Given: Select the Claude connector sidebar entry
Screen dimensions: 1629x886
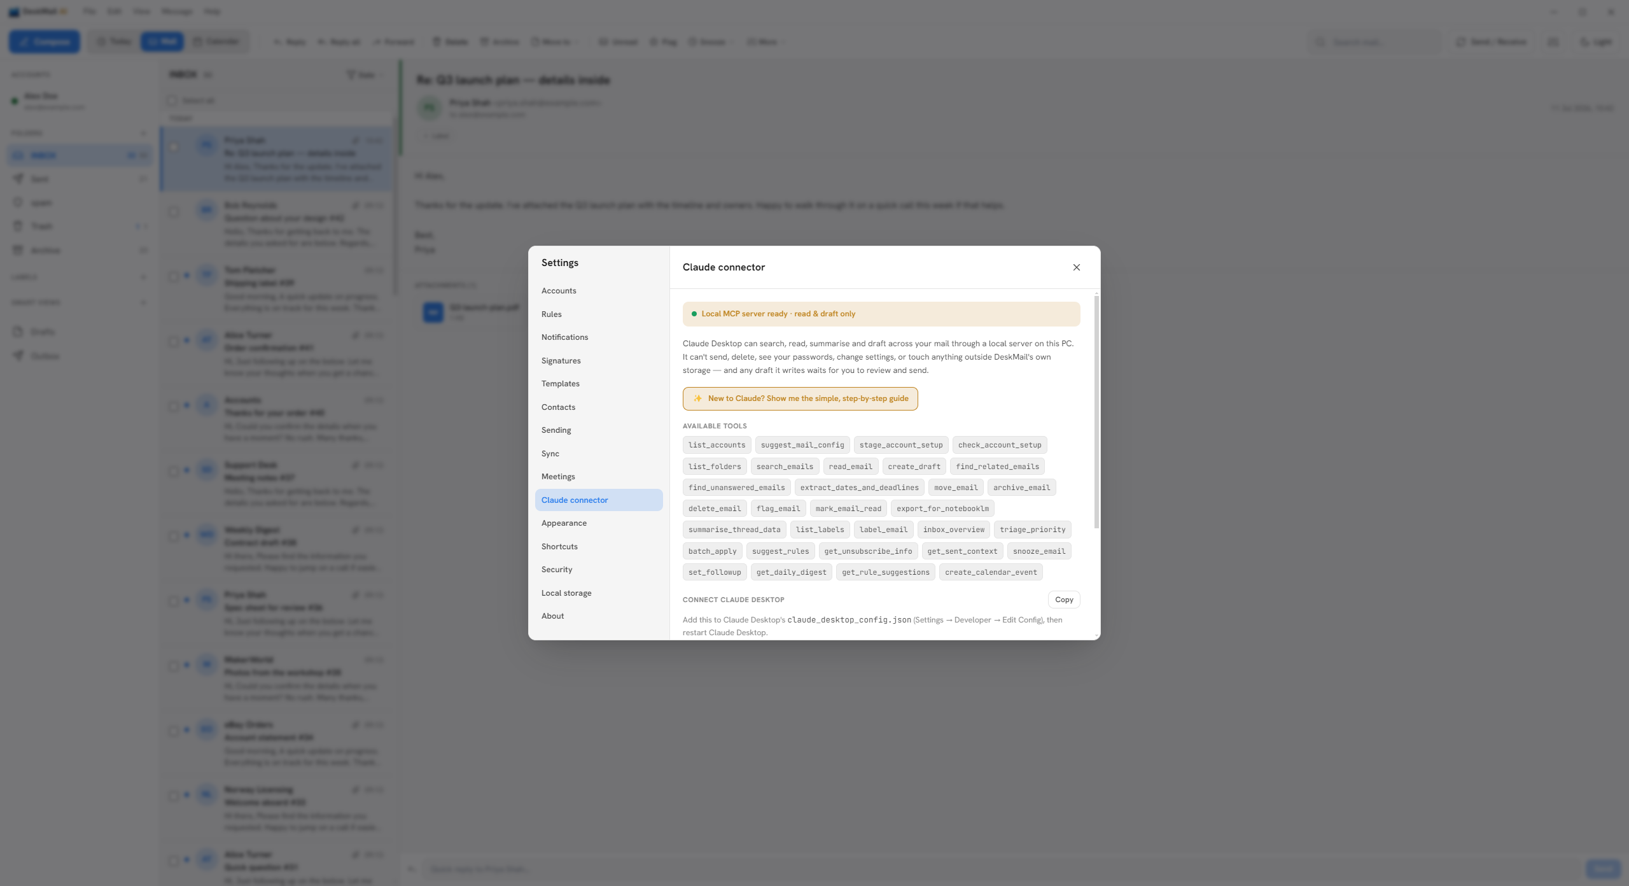Looking at the screenshot, I should 599,500.
